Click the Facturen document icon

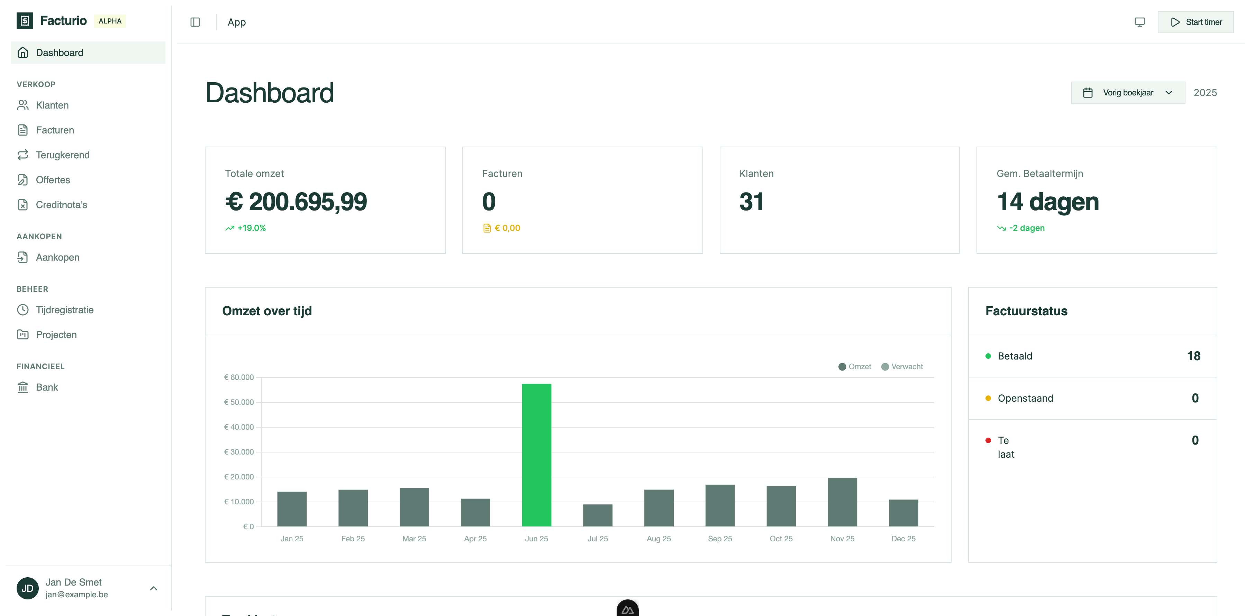pyautogui.click(x=23, y=130)
